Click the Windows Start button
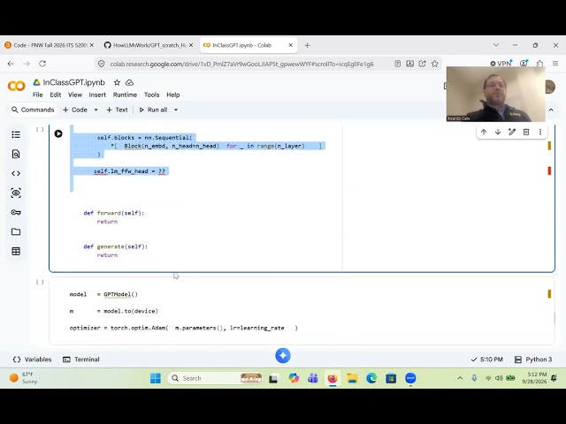Screen dimensions: 566x424 (156, 378)
